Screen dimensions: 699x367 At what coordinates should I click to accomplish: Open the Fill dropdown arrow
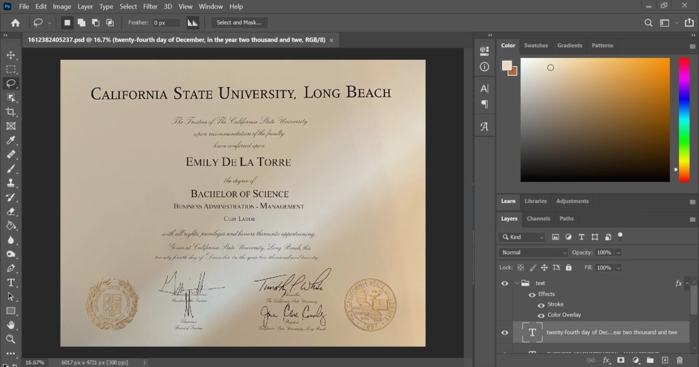618,268
